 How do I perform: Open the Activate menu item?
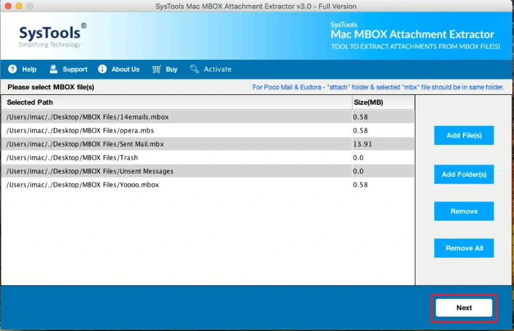(x=211, y=69)
